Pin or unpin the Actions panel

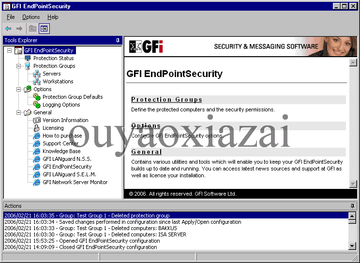pyautogui.click(x=353, y=206)
